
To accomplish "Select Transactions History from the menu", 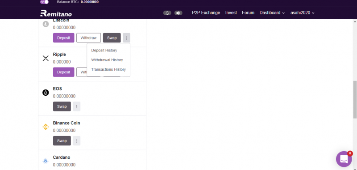I will (108, 69).
